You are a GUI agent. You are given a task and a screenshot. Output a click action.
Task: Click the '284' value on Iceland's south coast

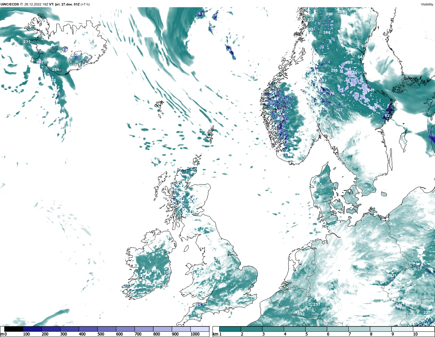point(56,69)
